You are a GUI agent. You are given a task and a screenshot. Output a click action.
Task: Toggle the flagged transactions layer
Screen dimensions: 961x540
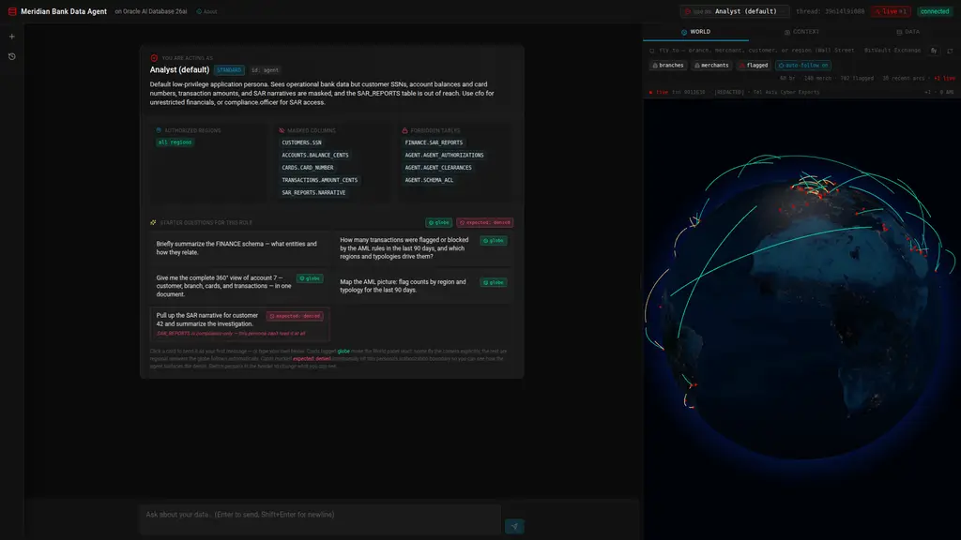754,66
